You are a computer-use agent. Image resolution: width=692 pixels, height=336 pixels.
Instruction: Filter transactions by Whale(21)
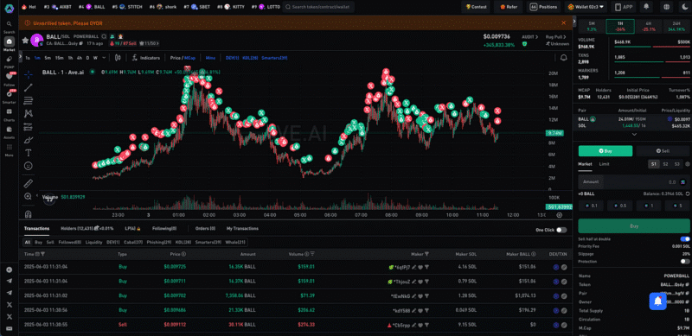pos(236,242)
